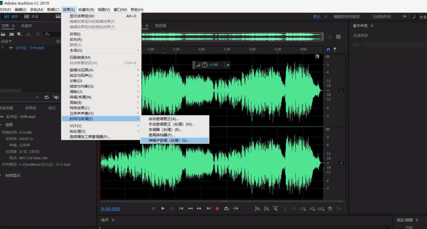Open the 帮助(H) menu
Viewport: 427px width, 229px height.
(137, 10)
